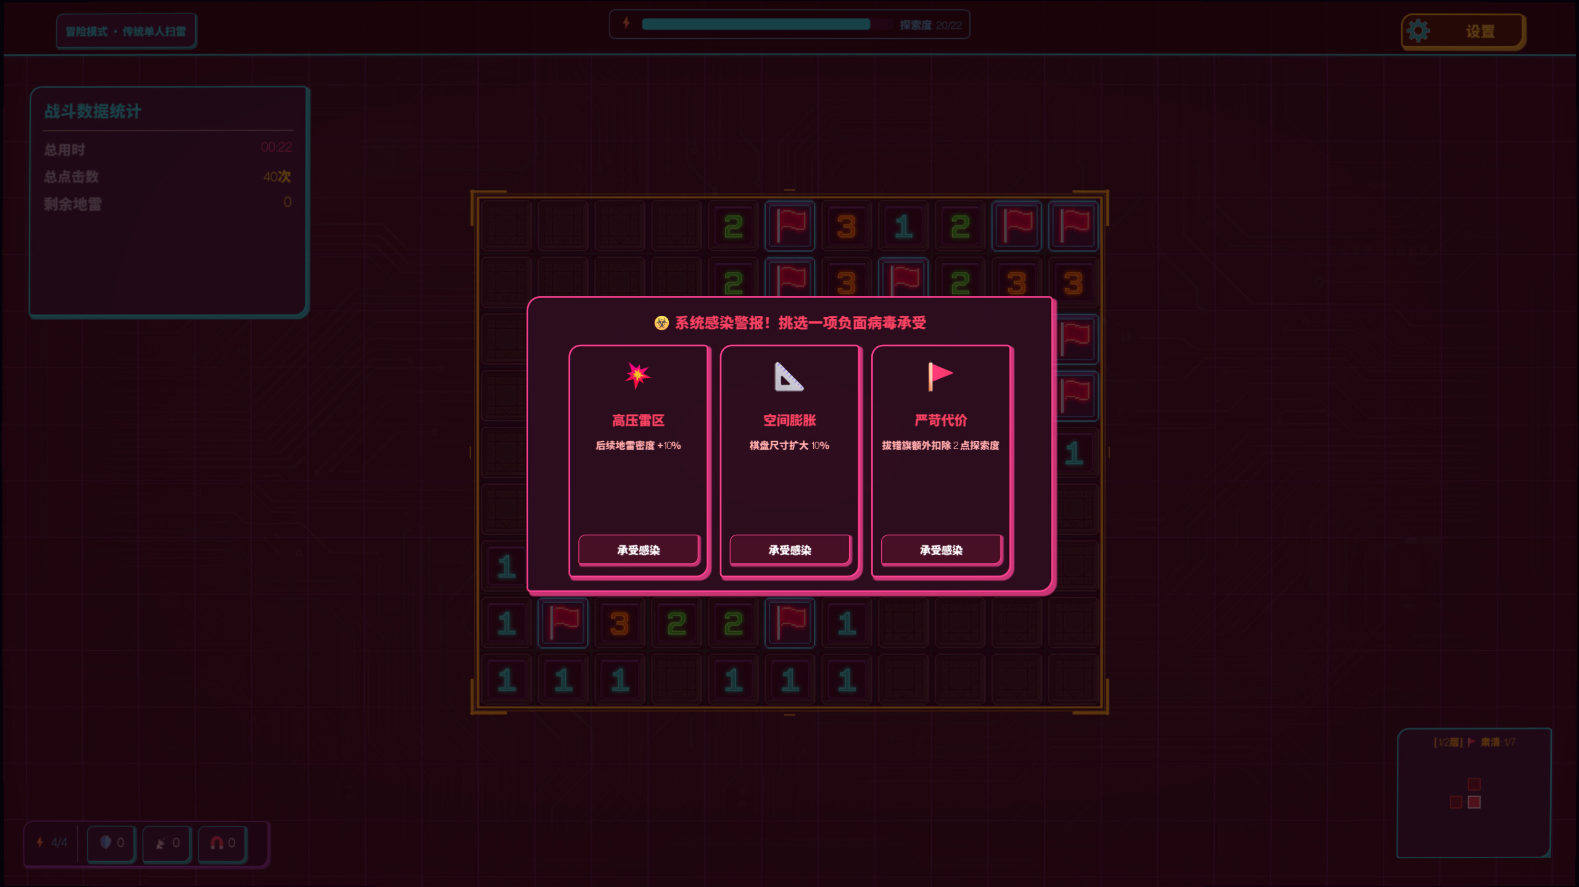The height and width of the screenshot is (887, 1579).
Task: Click the 总点击数 40次 value
Action: point(276,176)
